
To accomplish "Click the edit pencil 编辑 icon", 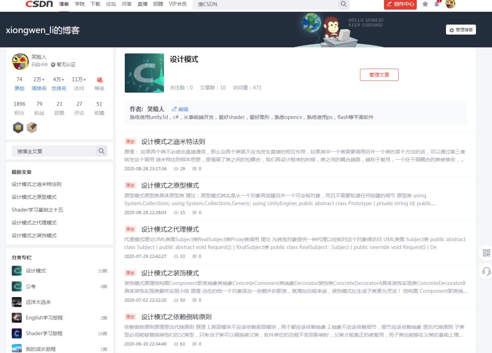I will (174, 109).
